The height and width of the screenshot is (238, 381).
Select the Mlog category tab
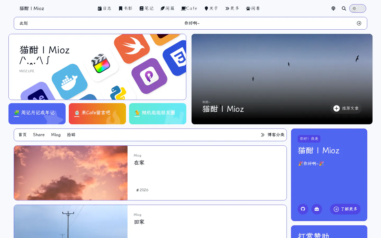[56, 135]
